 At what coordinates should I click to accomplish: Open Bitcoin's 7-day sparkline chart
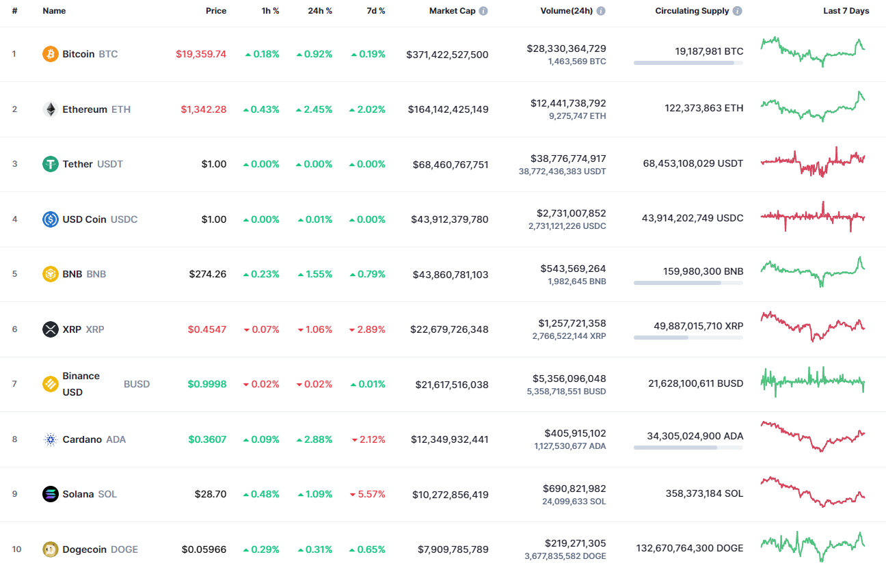click(x=813, y=51)
